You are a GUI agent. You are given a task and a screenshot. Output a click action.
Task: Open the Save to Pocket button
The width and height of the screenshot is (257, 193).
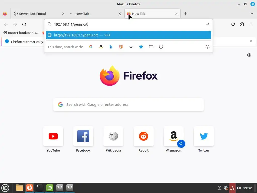[233, 24]
